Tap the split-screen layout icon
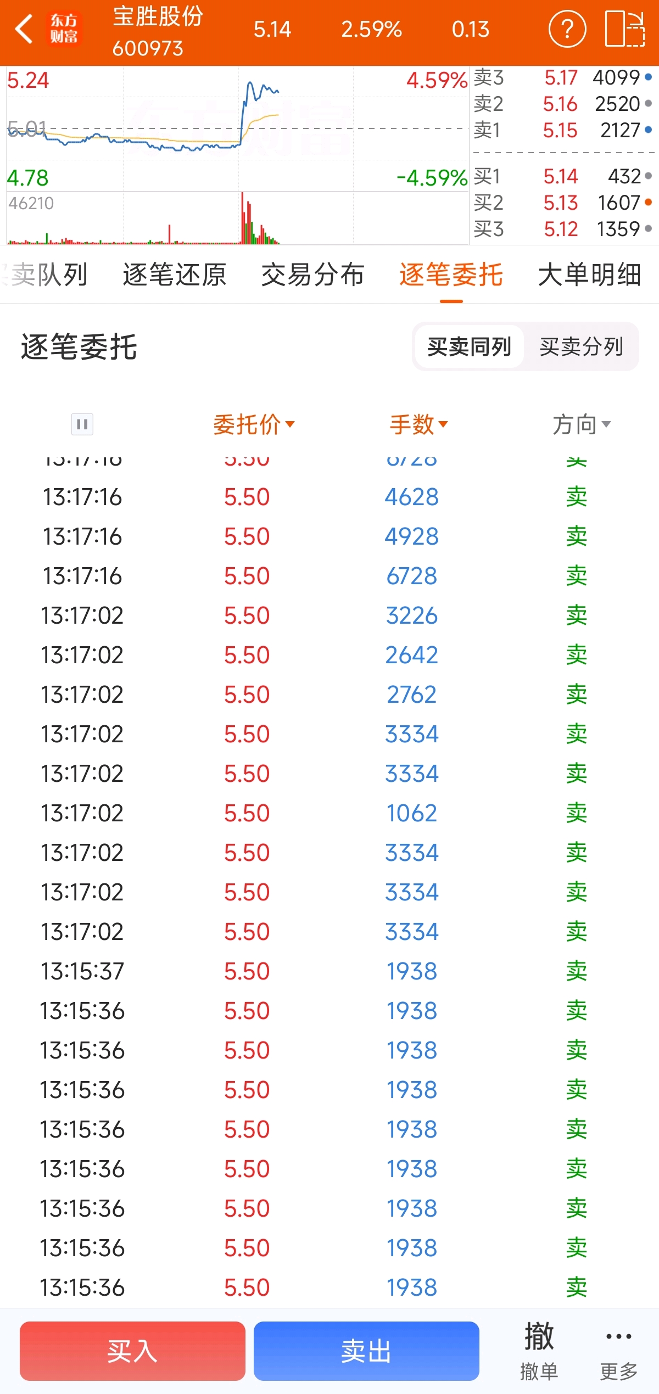 625,29
